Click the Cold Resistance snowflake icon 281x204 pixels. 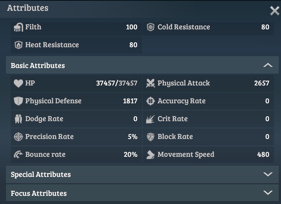click(x=151, y=27)
